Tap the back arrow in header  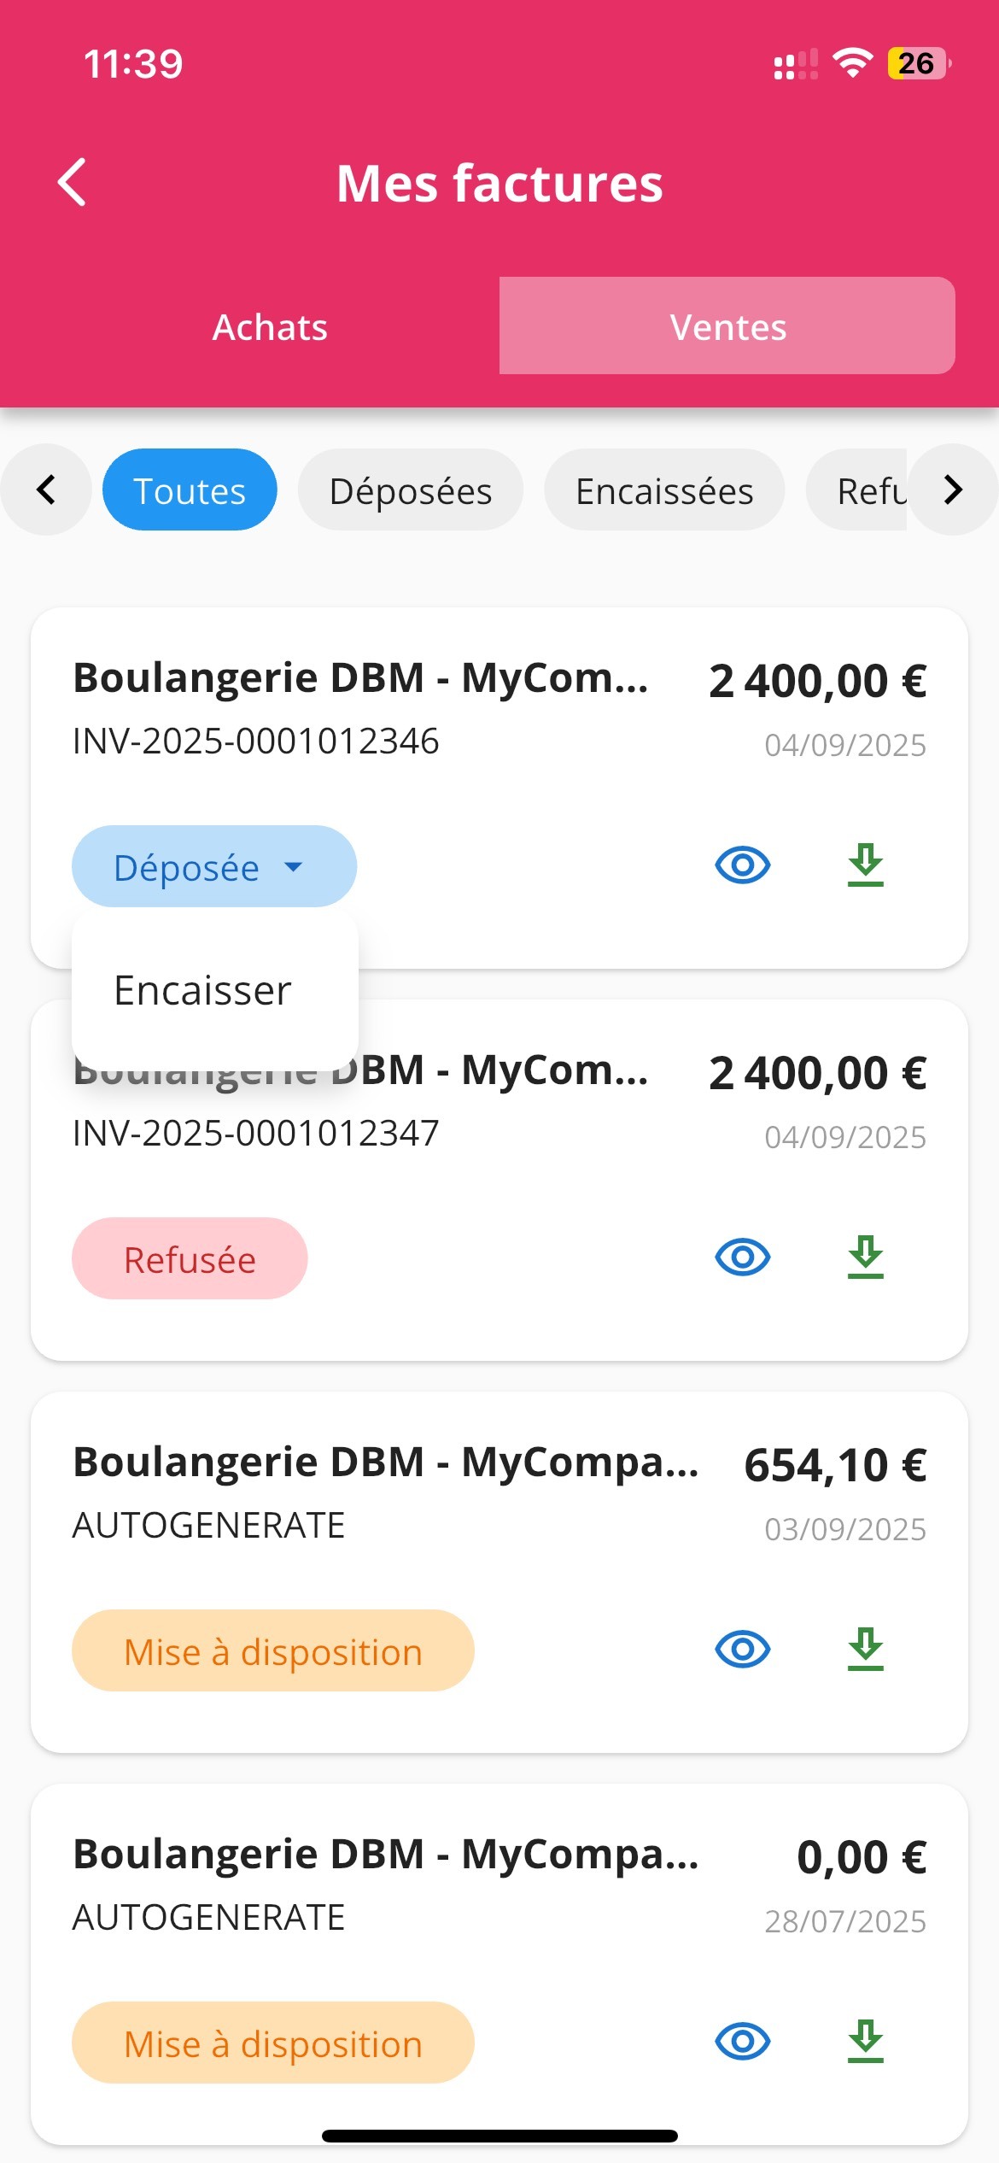pos(73,182)
